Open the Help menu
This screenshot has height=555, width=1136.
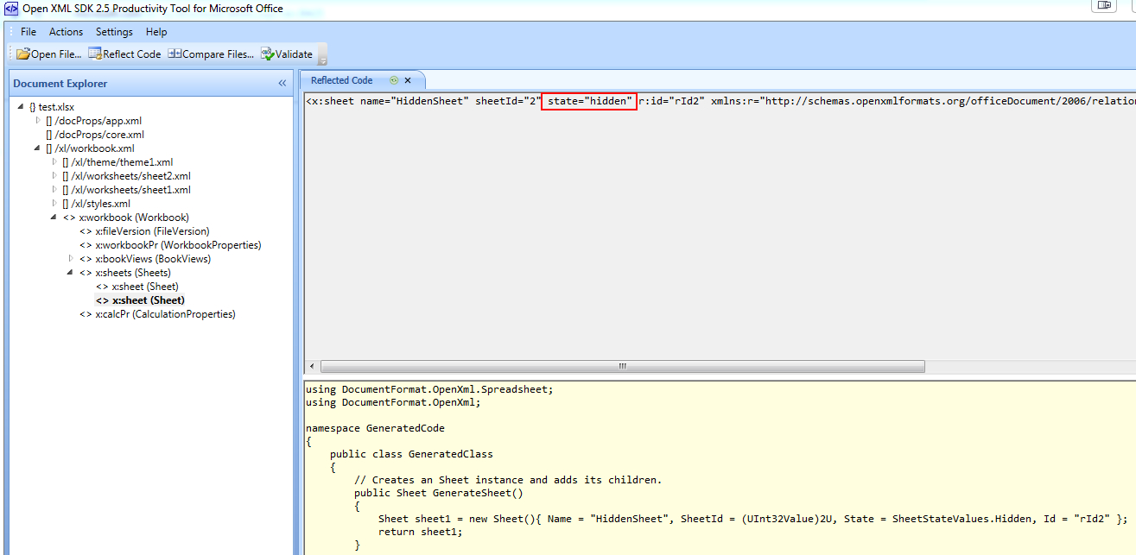(x=156, y=32)
